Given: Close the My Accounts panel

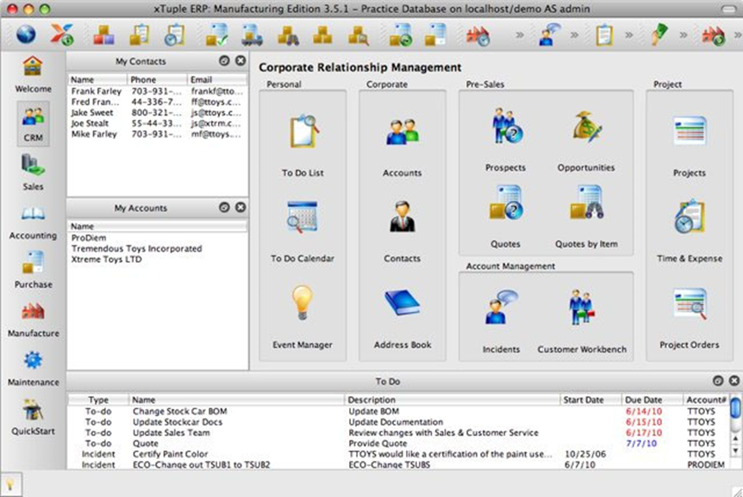Looking at the screenshot, I should [x=240, y=208].
